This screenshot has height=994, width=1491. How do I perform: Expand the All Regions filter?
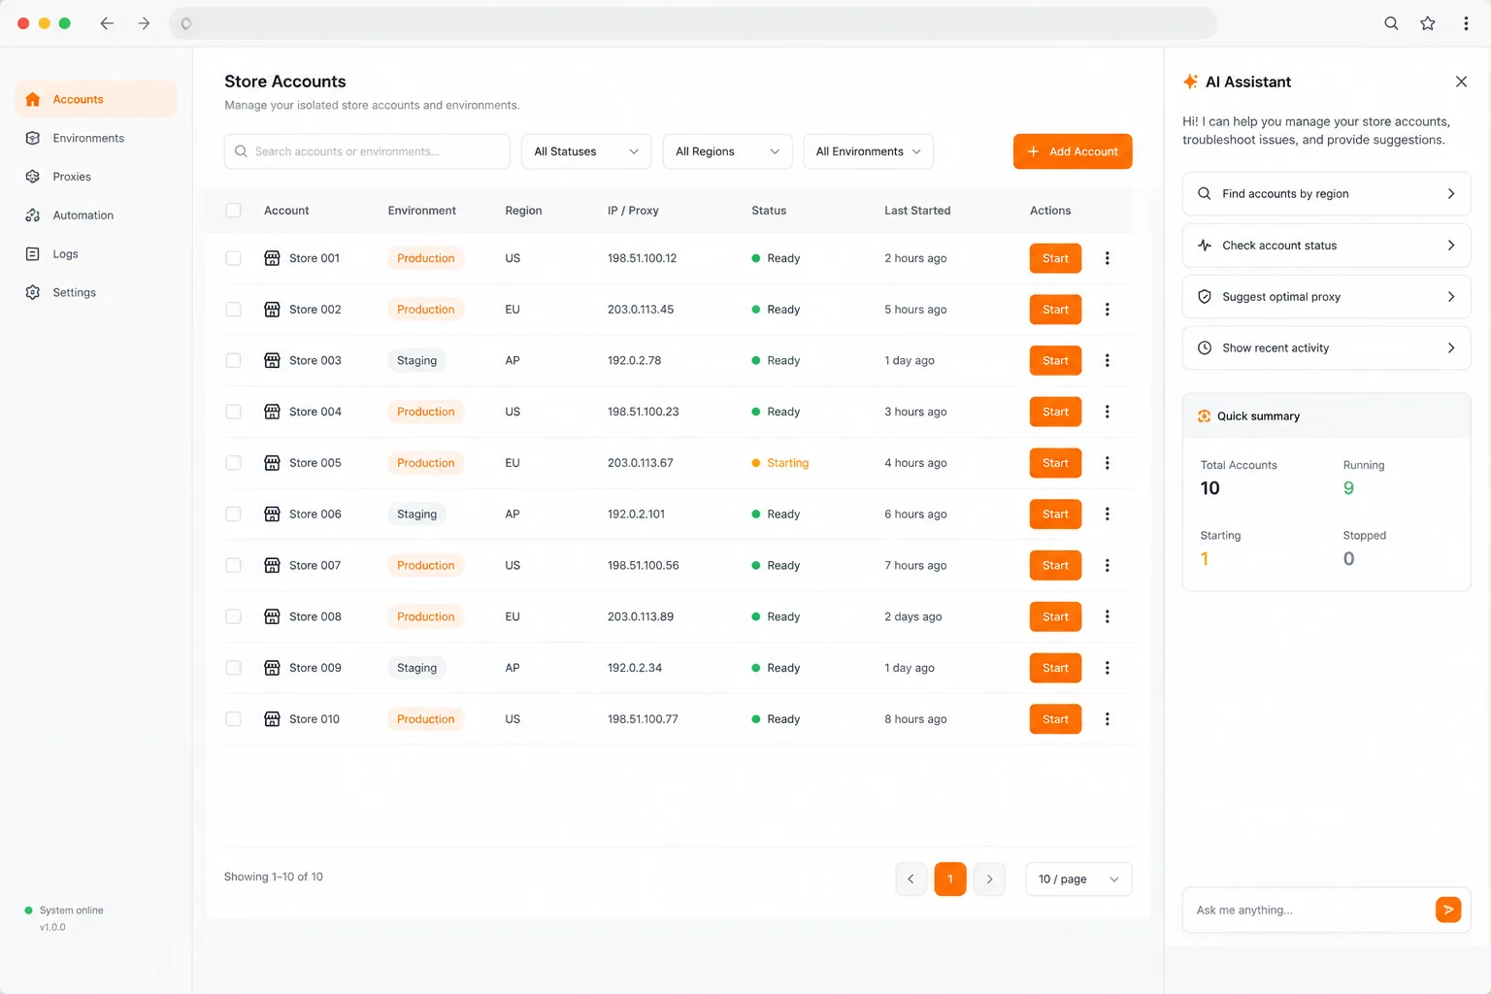coord(727,151)
